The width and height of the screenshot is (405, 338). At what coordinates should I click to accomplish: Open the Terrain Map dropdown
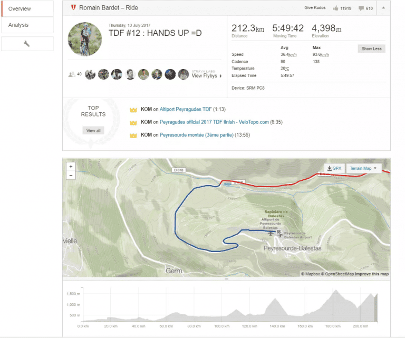(363, 168)
